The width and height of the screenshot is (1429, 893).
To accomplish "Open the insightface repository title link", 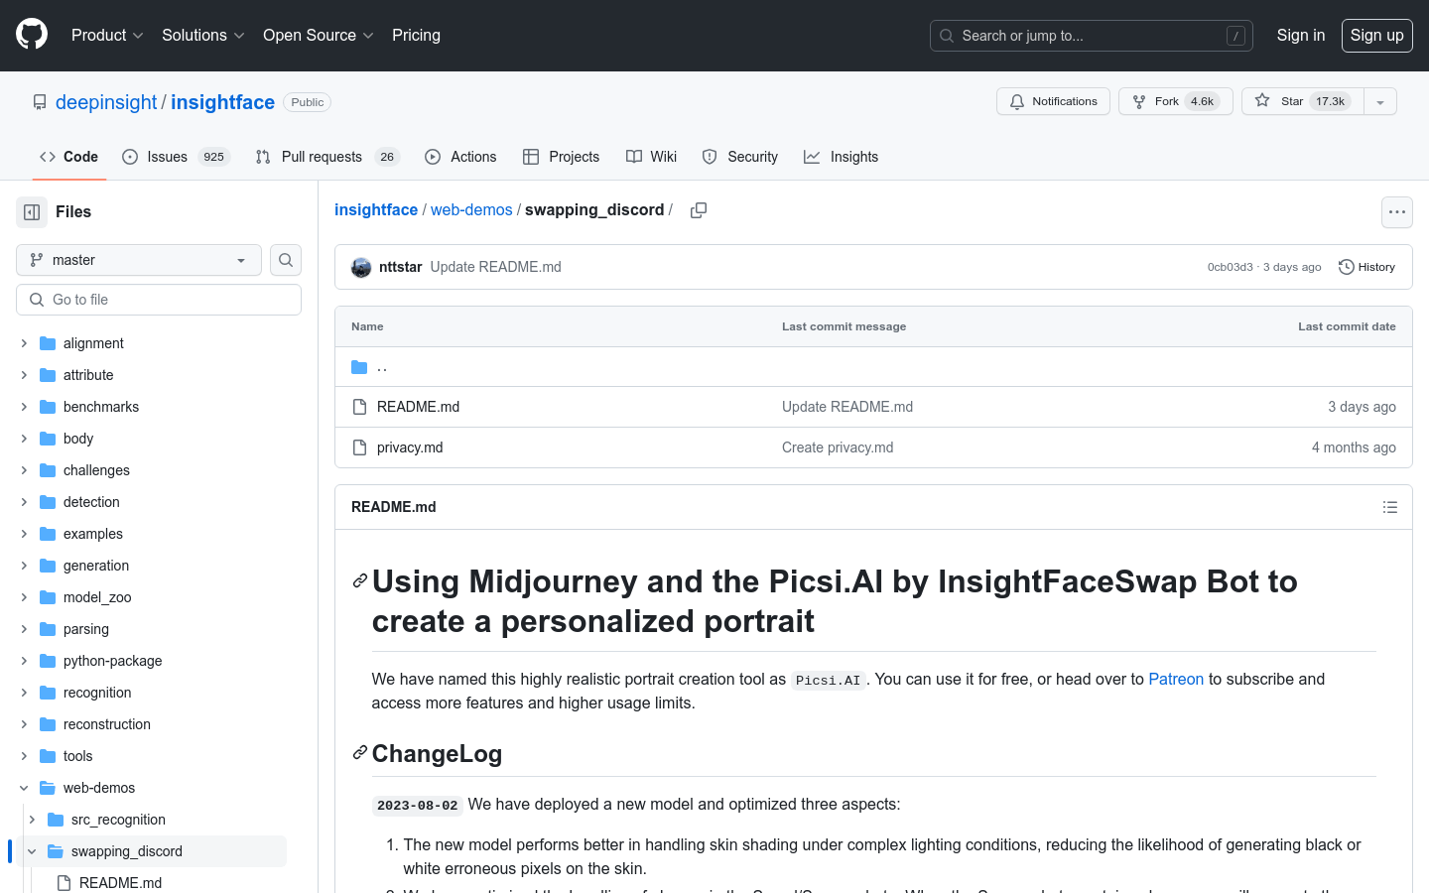I will 222,102.
